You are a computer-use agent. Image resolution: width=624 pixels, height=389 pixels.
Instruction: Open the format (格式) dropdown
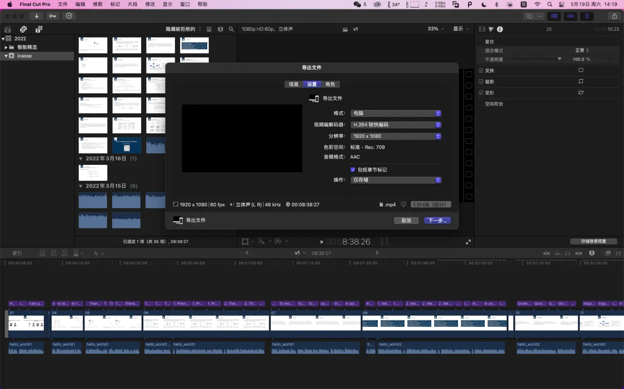tap(396, 113)
